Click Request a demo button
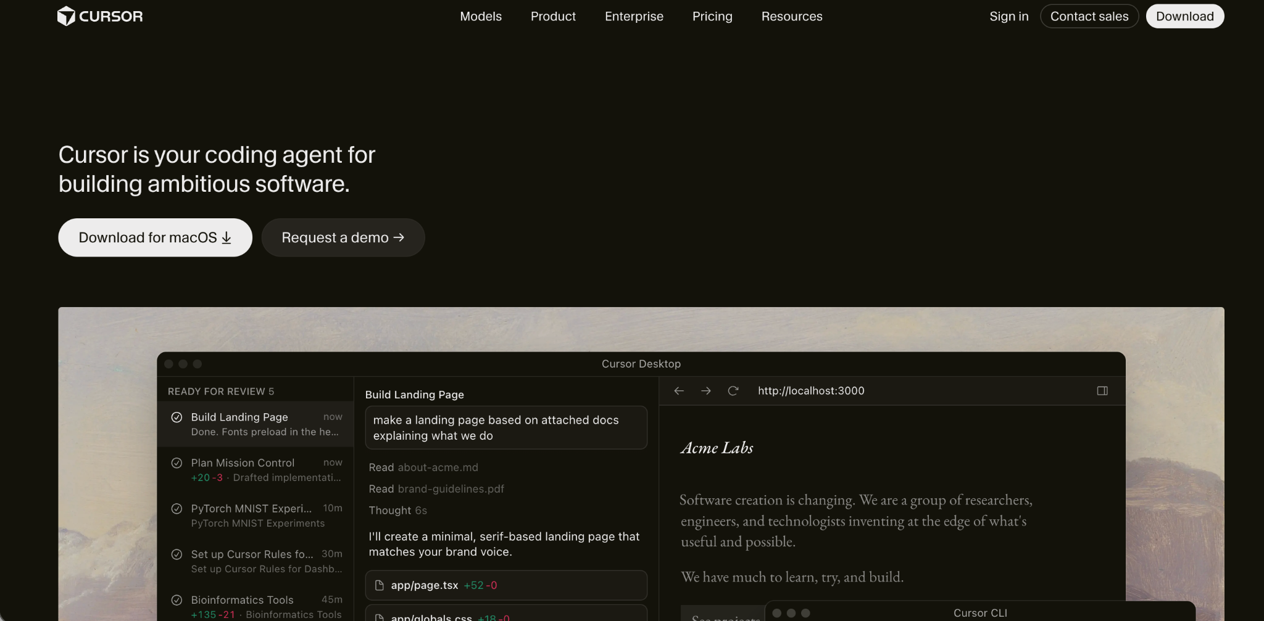Viewport: 1264px width, 621px height. coord(343,237)
